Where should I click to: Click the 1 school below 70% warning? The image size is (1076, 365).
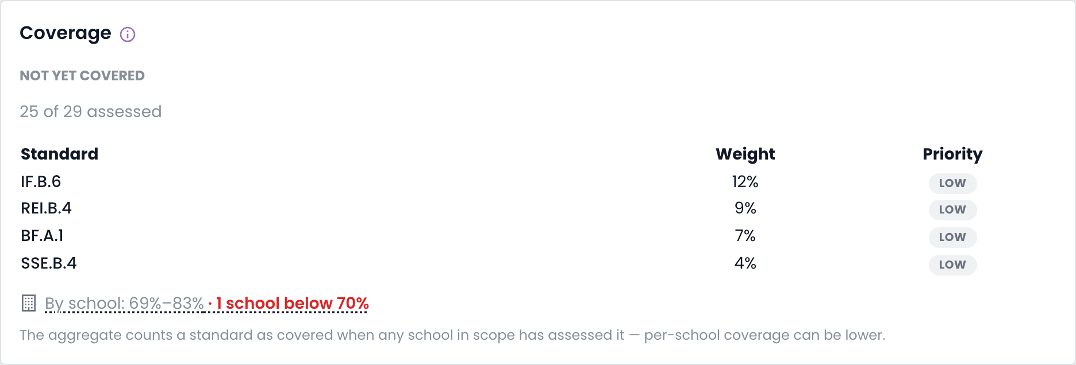pos(293,303)
